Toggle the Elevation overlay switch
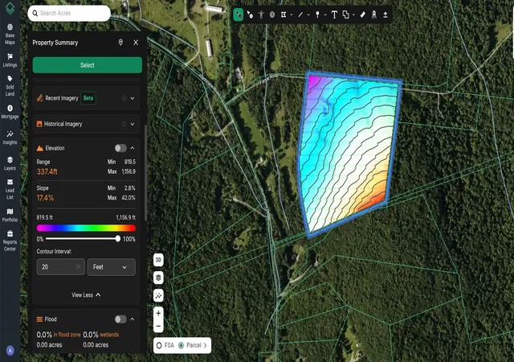Image resolution: width=514 pixels, height=362 pixels. pos(120,148)
